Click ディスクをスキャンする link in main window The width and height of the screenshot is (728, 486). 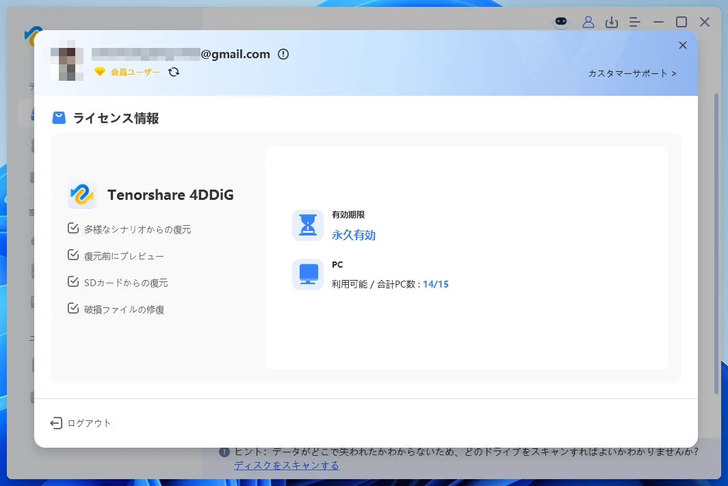click(x=287, y=465)
